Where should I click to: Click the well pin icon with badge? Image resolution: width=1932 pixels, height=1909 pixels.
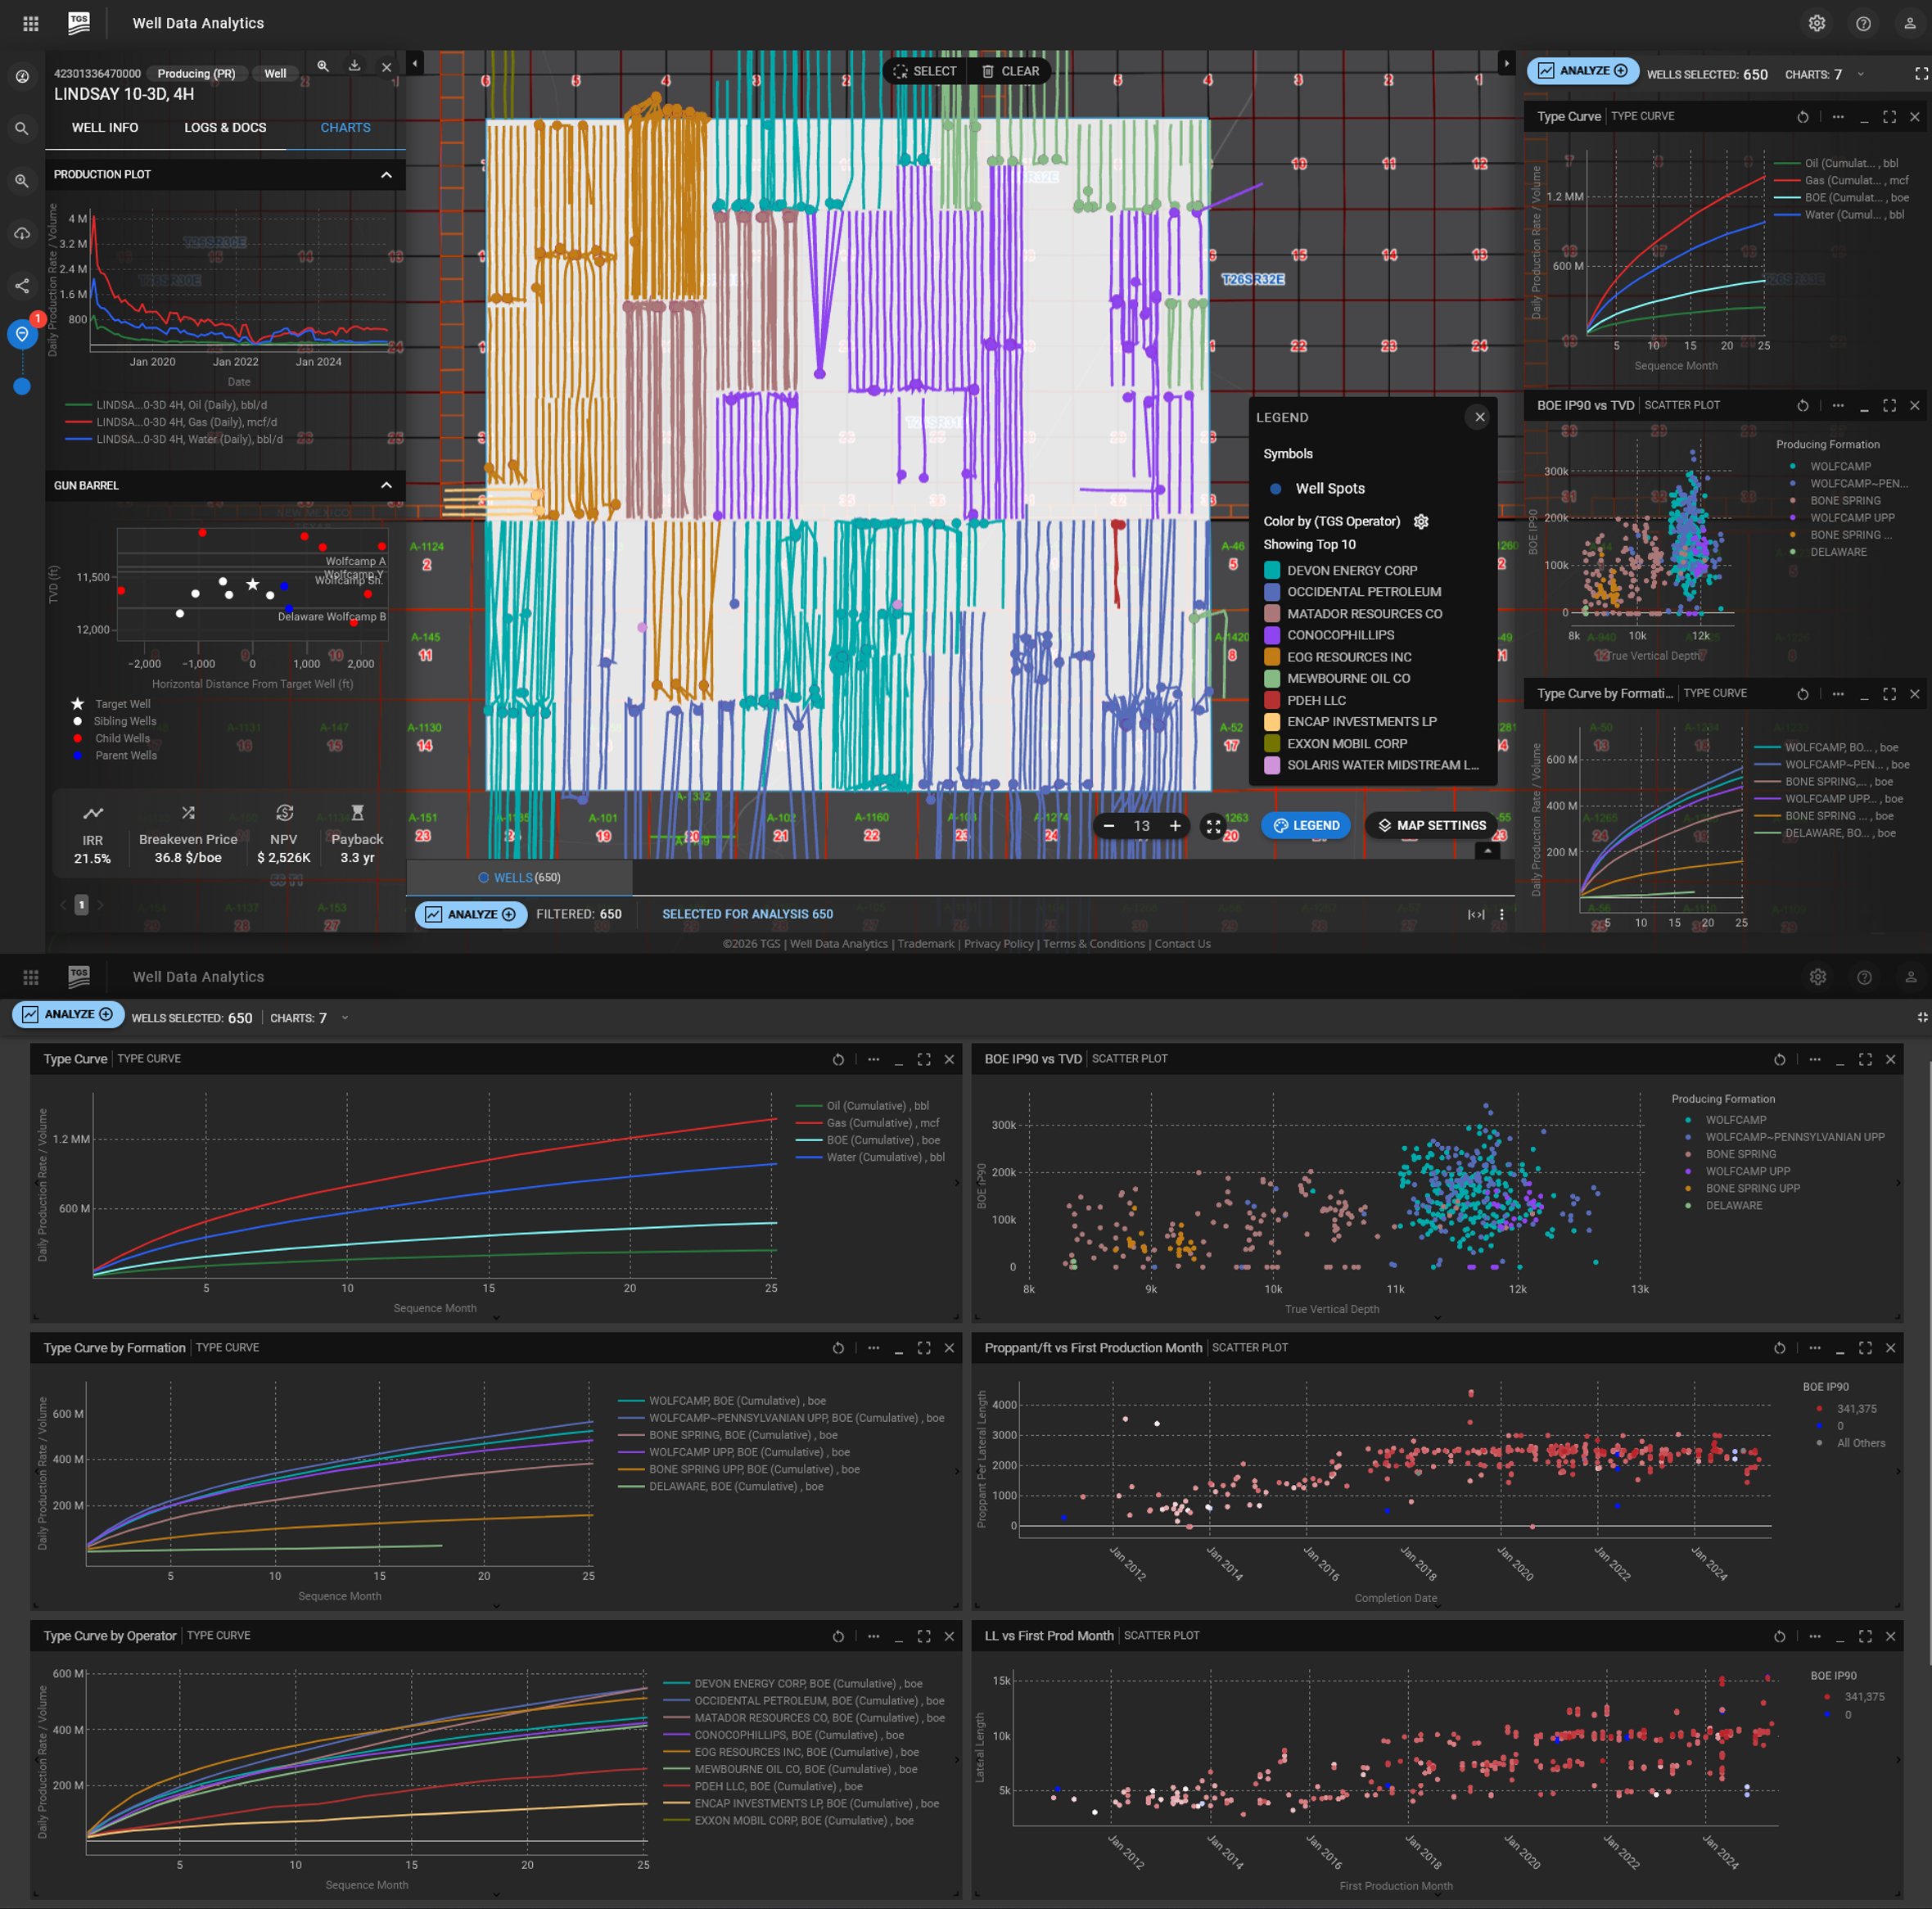(x=22, y=334)
